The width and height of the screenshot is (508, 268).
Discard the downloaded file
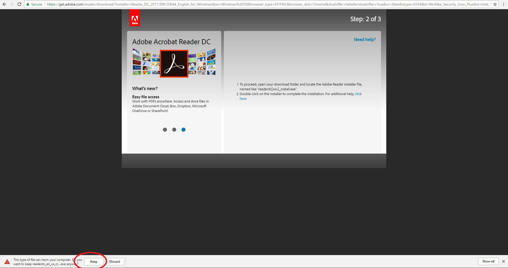coord(115,261)
